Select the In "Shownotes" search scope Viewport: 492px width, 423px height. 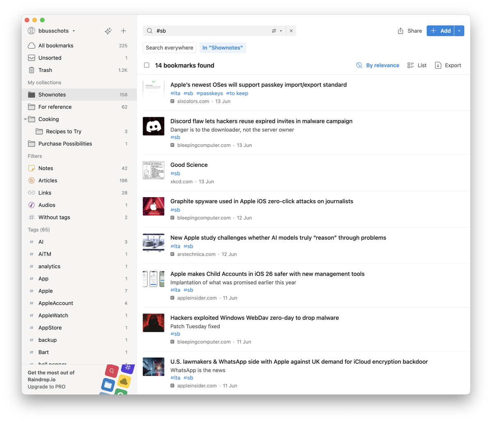223,48
